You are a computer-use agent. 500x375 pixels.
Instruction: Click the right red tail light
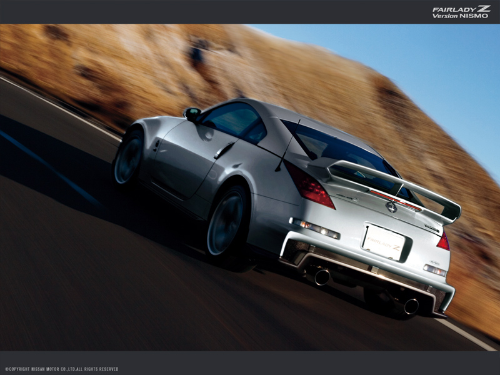443,241
